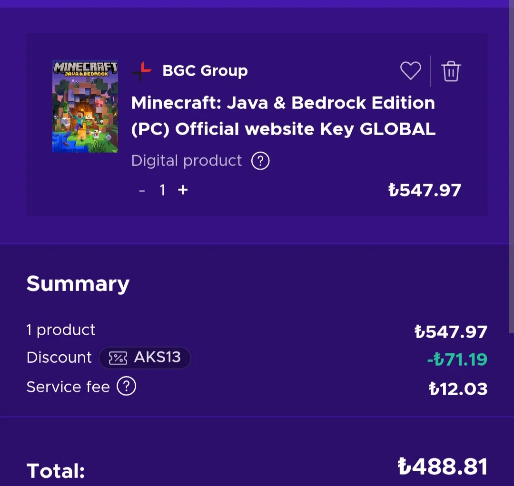
Task: Open the BGC Group seller page
Action: (x=205, y=71)
